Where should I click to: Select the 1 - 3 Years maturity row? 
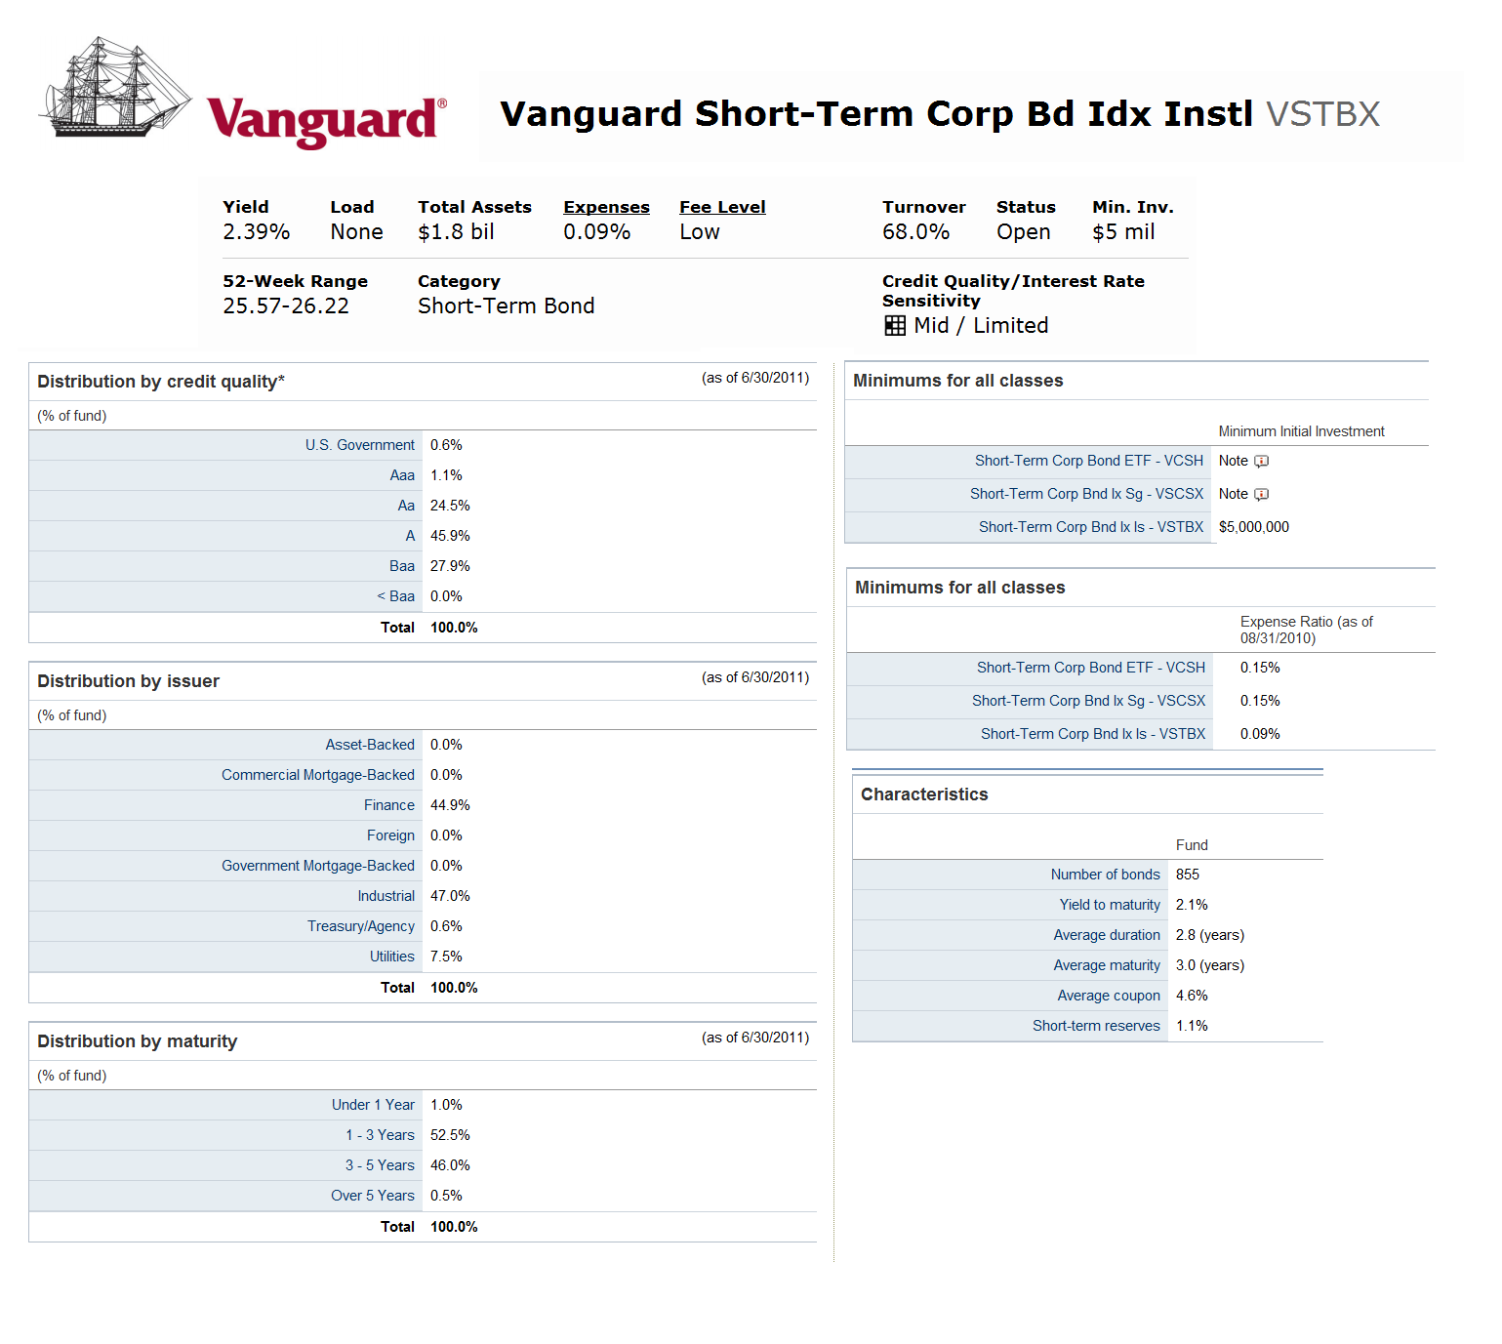(380, 1134)
